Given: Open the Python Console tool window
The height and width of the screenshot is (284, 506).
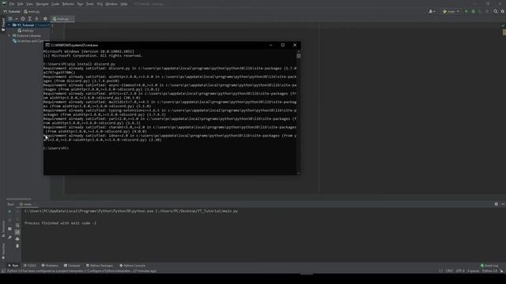Looking at the screenshot, I should pos(132,266).
